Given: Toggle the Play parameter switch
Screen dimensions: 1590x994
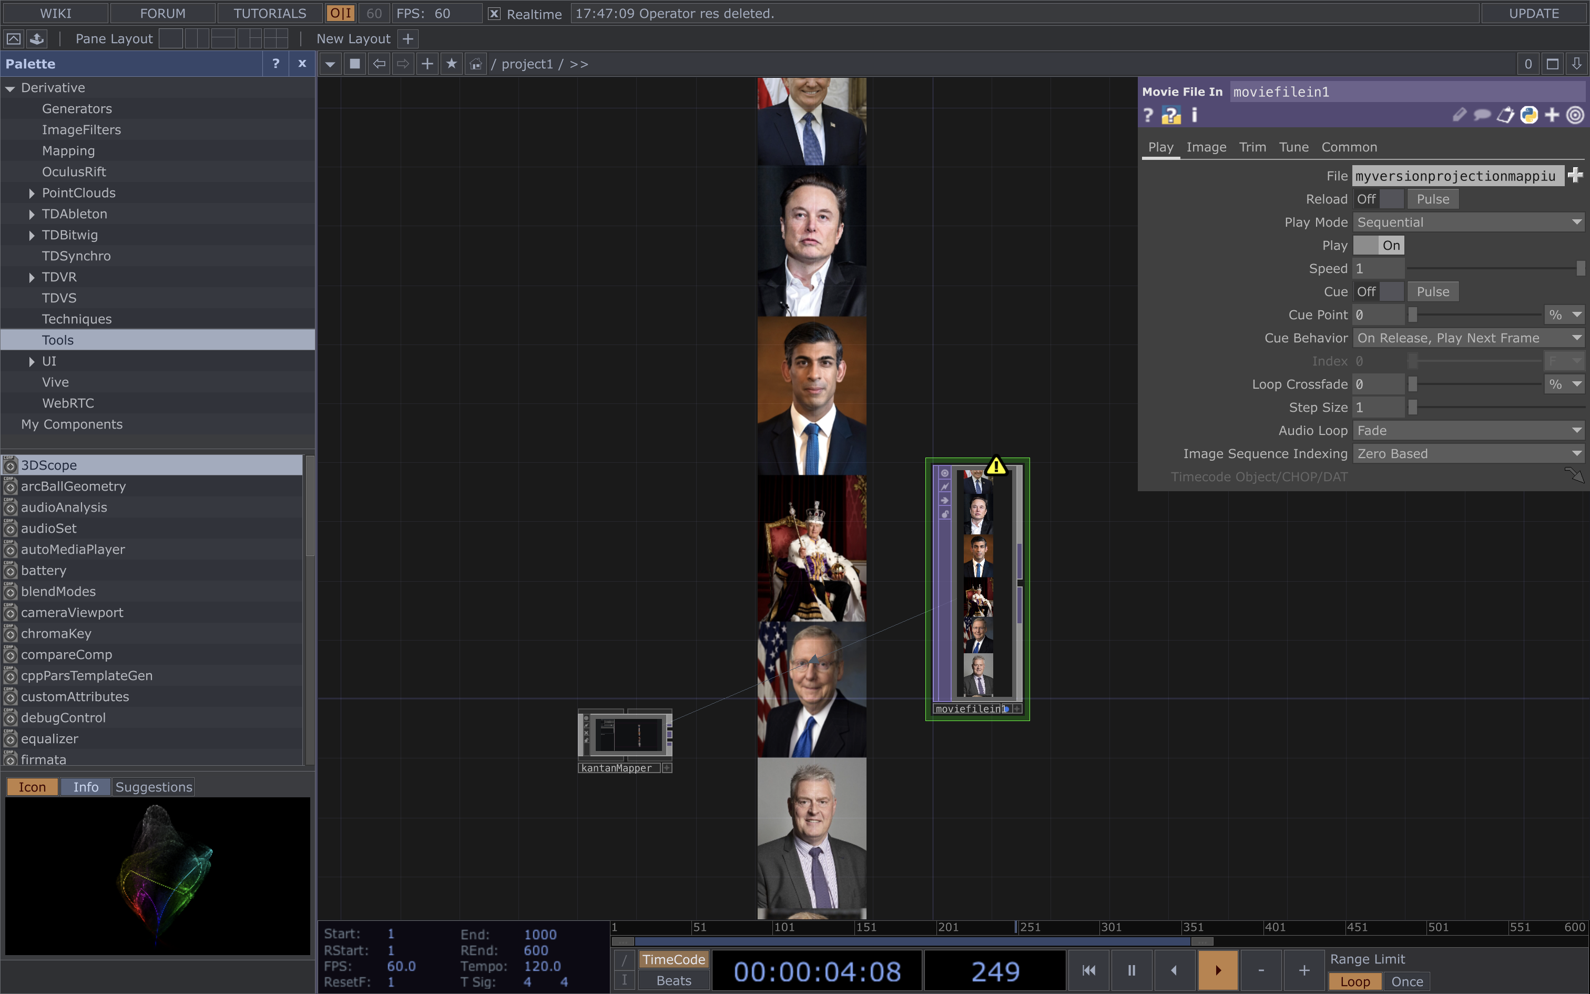Looking at the screenshot, I should click(x=1379, y=245).
